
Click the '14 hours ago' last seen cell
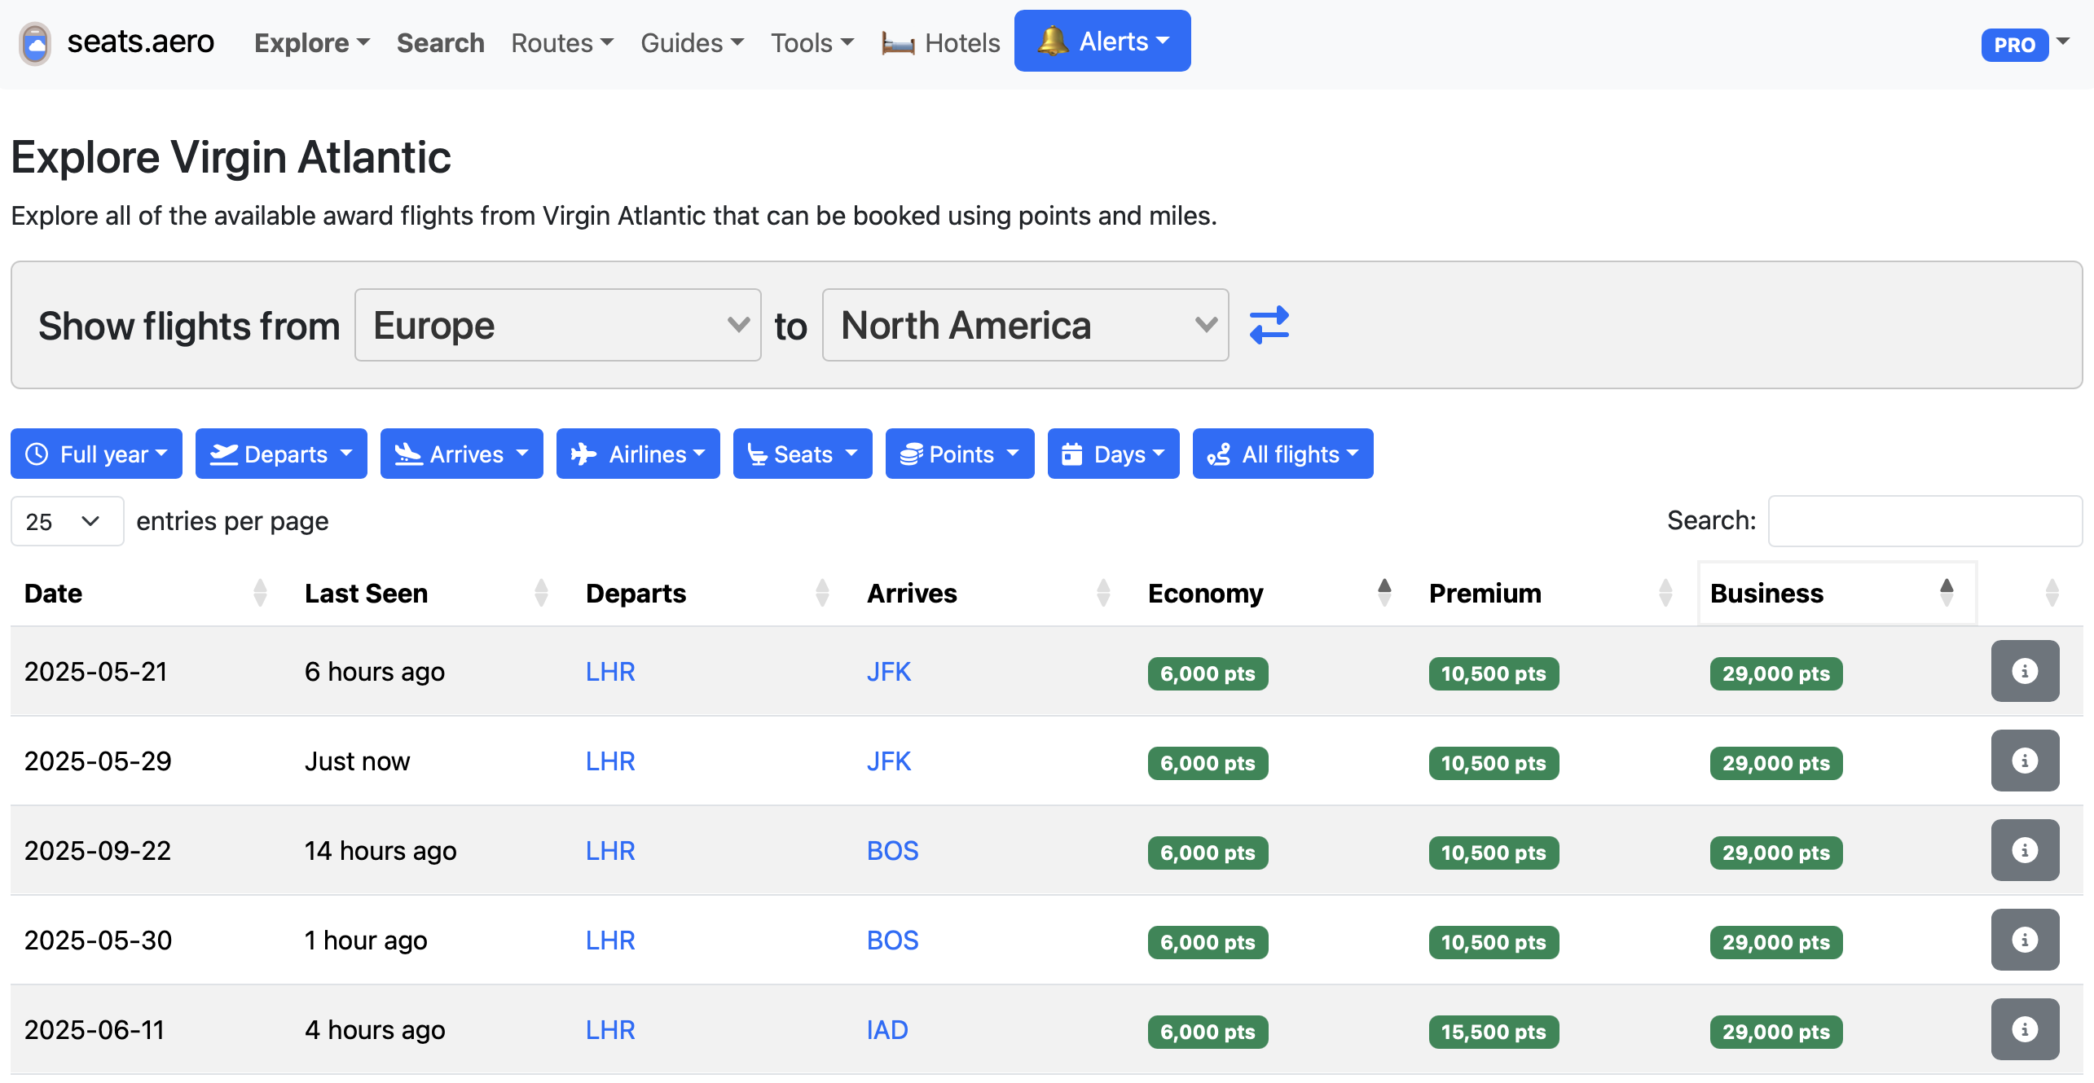tap(381, 850)
